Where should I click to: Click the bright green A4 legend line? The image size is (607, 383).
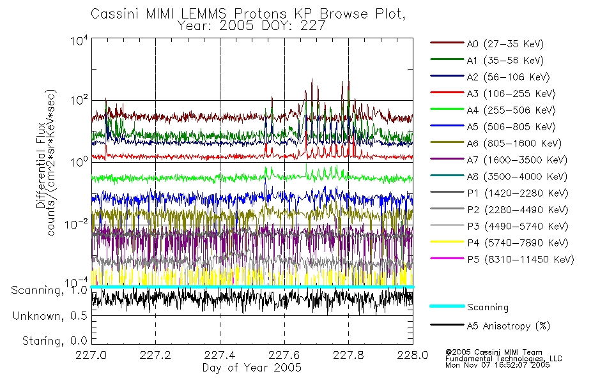coord(447,109)
